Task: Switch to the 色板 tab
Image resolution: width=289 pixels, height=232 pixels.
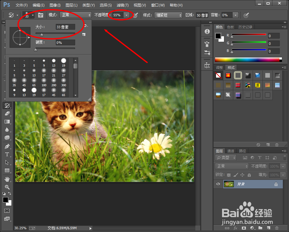Action: point(230,27)
